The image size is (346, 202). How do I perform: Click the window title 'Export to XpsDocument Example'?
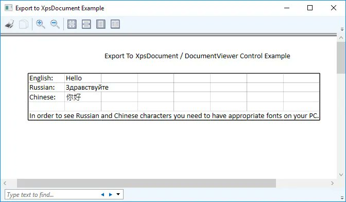tap(60, 8)
